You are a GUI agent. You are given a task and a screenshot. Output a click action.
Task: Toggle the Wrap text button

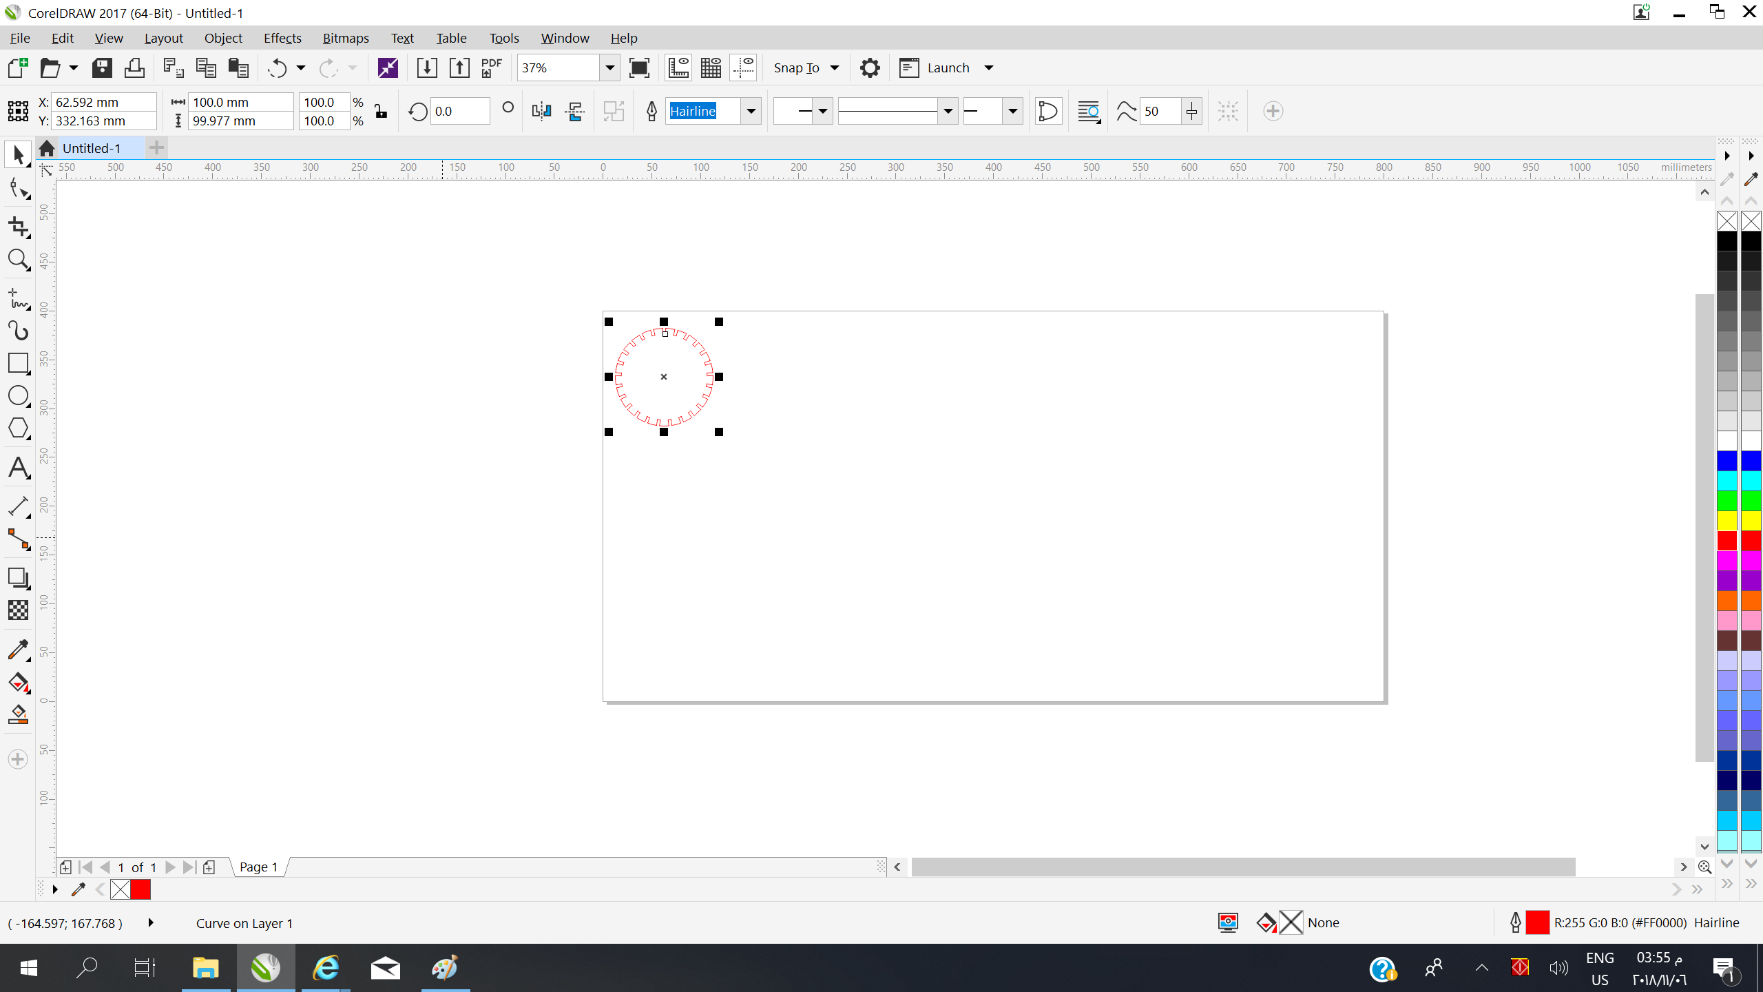tap(1089, 111)
